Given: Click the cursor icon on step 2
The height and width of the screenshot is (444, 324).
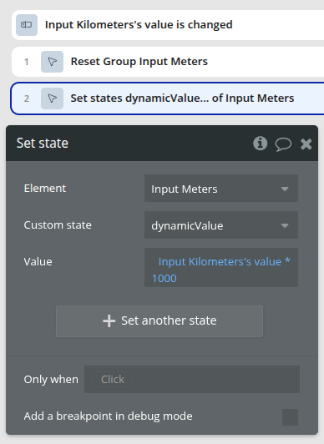Looking at the screenshot, I should (52, 98).
